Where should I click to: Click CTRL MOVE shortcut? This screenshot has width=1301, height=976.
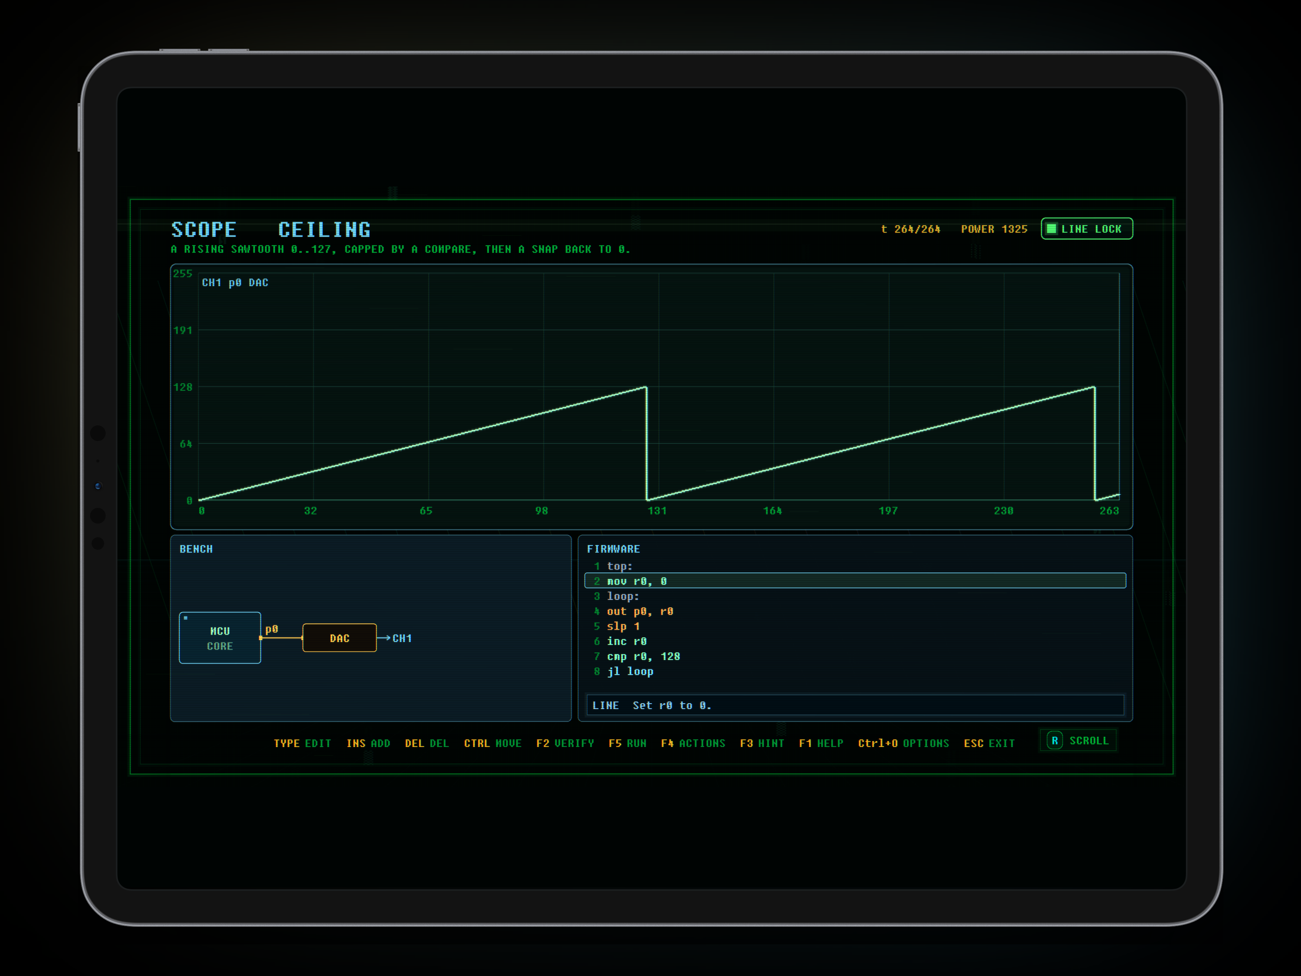[x=493, y=743]
